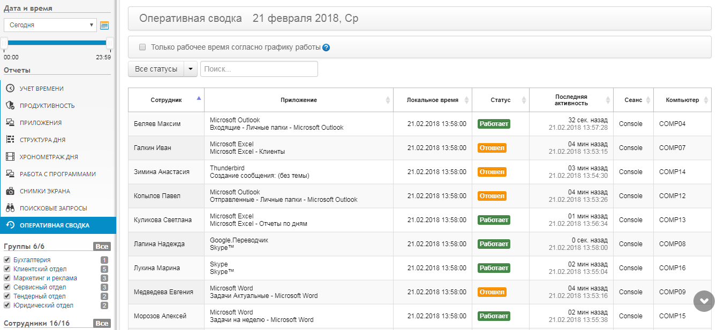Open the calendar date picker icon

tap(104, 25)
